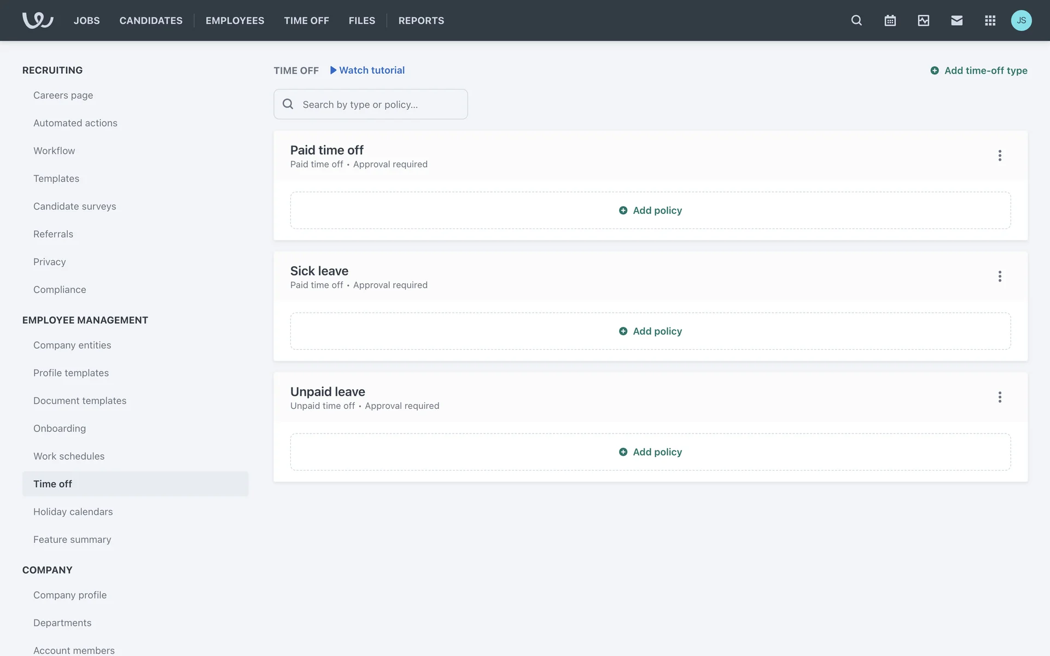Open Unpaid leave three-dot menu
The image size is (1050, 656).
pyautogui.click(x=999, y=397)
